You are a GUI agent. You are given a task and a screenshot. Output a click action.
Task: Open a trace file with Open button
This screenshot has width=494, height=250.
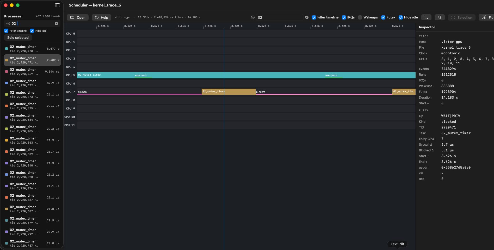(x=78, y=17)
